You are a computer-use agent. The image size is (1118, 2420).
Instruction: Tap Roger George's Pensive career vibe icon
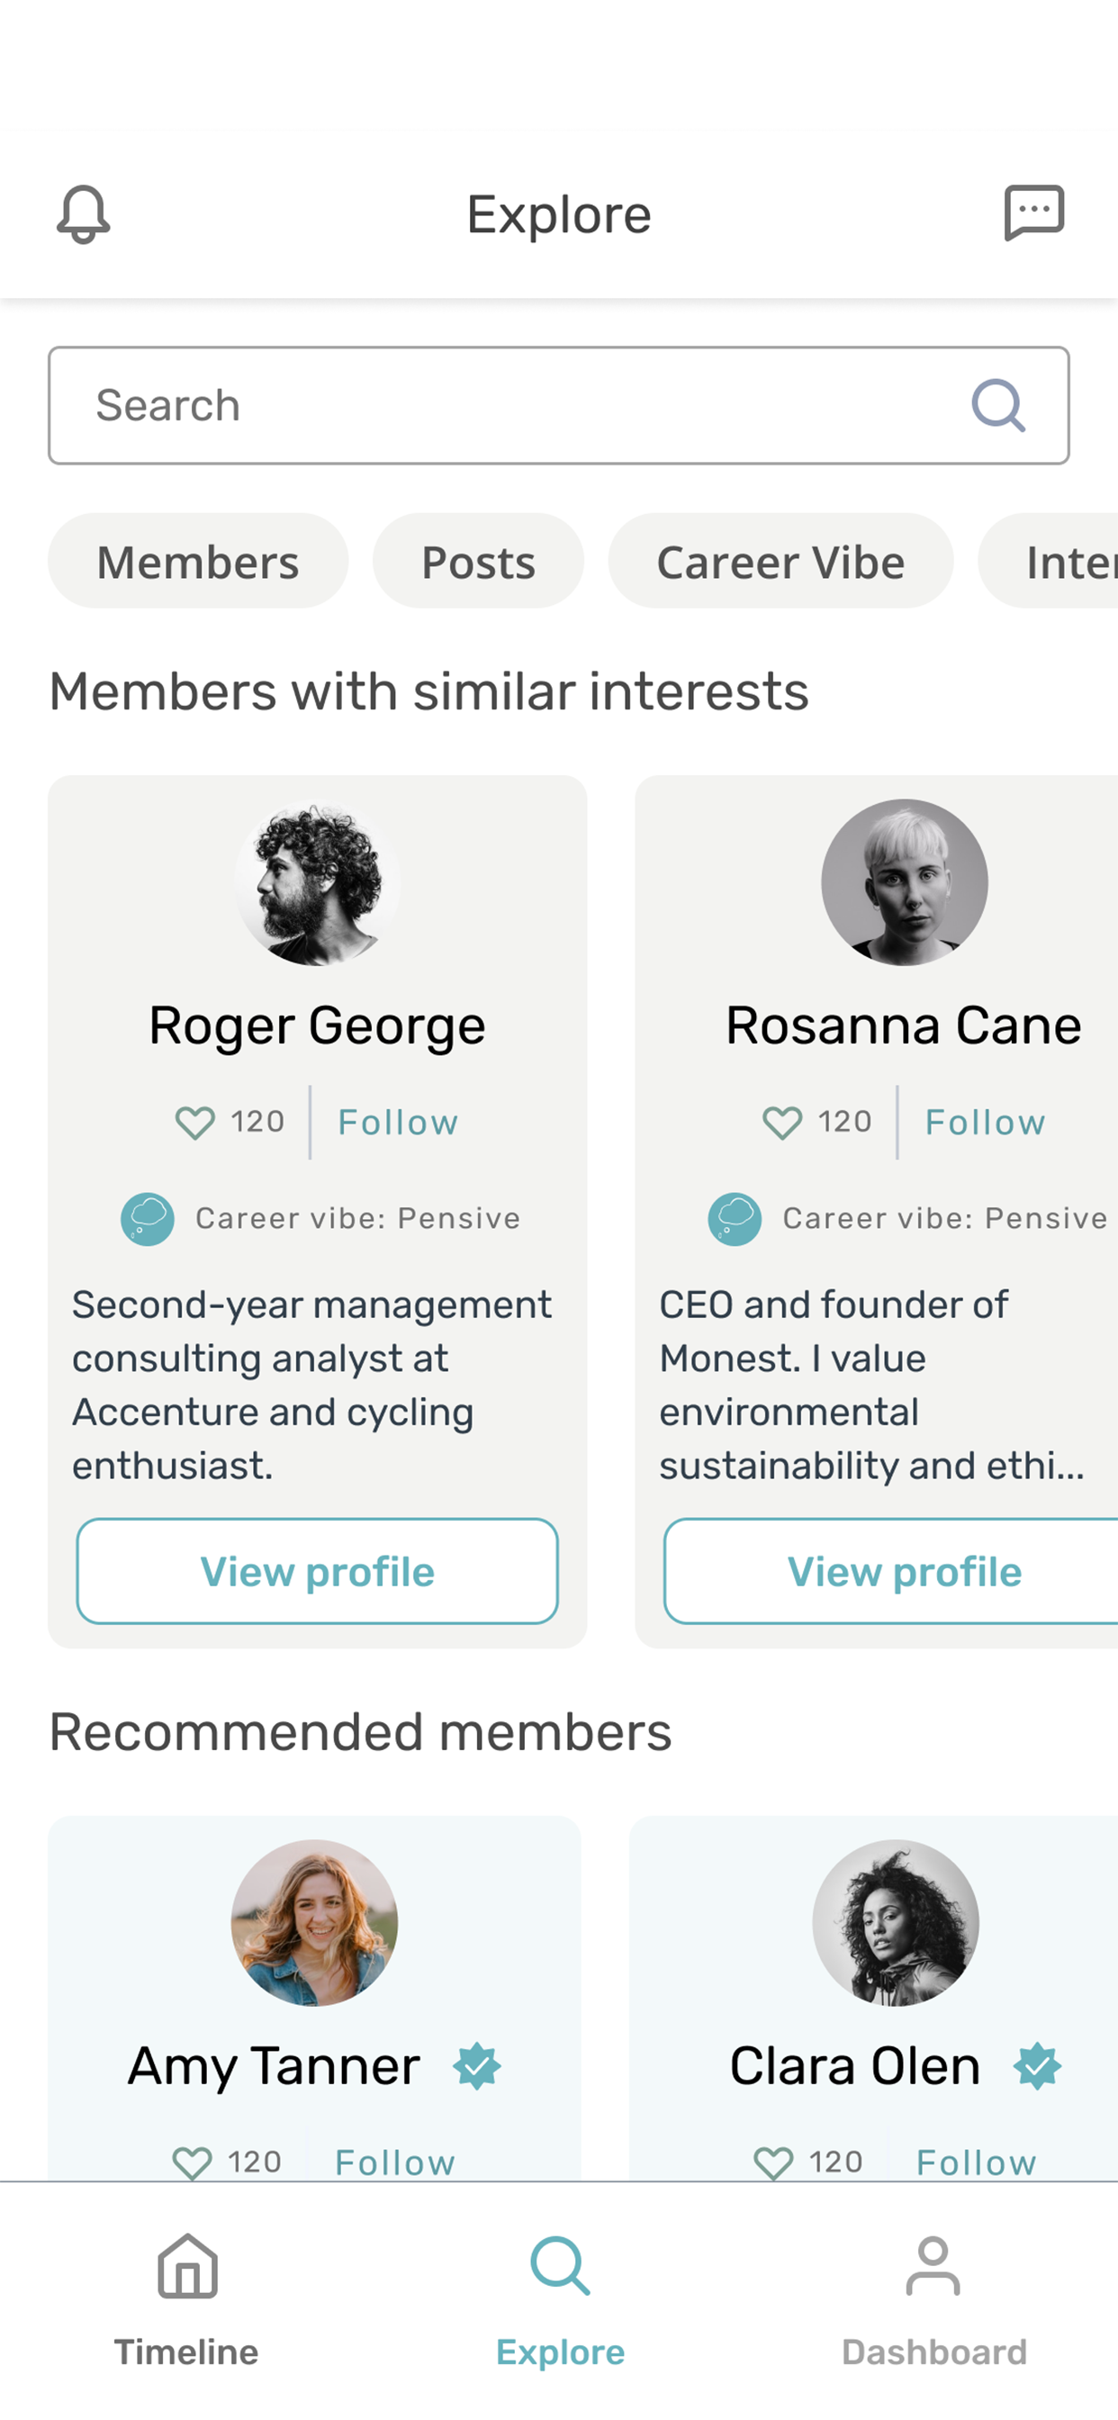(148, 1219)
